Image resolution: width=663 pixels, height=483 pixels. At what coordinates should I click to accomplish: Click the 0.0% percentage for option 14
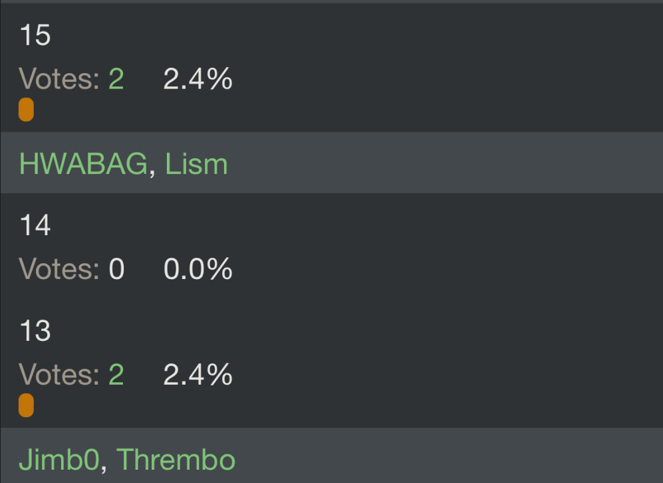pos(198,269)
